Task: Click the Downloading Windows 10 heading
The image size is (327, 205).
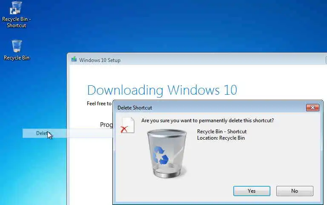Action: coord(162,90)
